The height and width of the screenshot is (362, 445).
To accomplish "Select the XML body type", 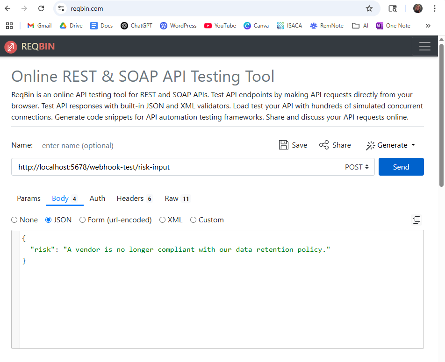I will 163,220.
